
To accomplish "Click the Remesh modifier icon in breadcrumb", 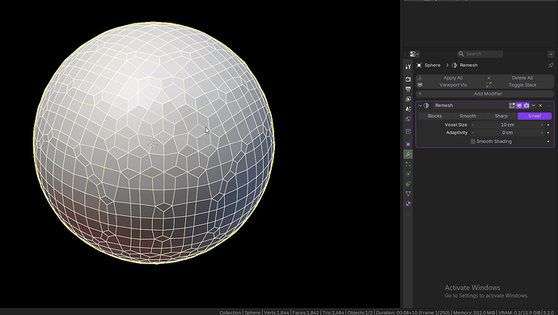I will 454,66.
